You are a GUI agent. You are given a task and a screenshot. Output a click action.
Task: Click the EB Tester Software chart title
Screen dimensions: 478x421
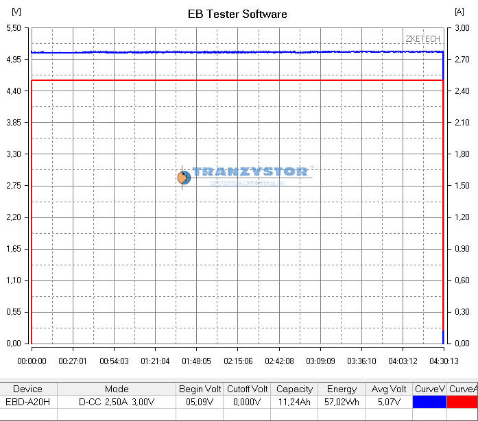pyautogui.click(x=237, y=14)
